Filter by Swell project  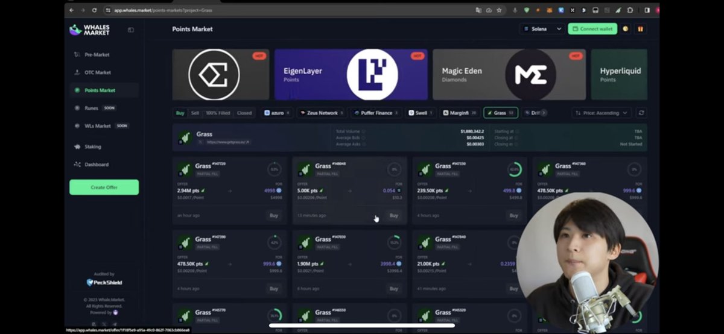pyautogui.click(x=421, y=113)
